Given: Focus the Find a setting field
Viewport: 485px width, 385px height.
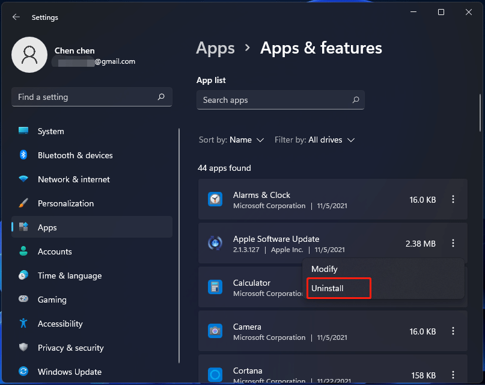Looking at the screenshot, I should pos(92,97).
